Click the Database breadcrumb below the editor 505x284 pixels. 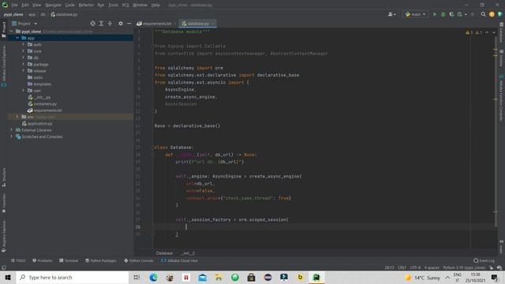164,253
